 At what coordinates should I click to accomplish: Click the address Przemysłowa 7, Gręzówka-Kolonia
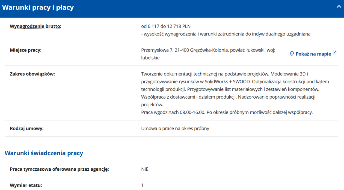pyautogui.click(x=208, y=50)
